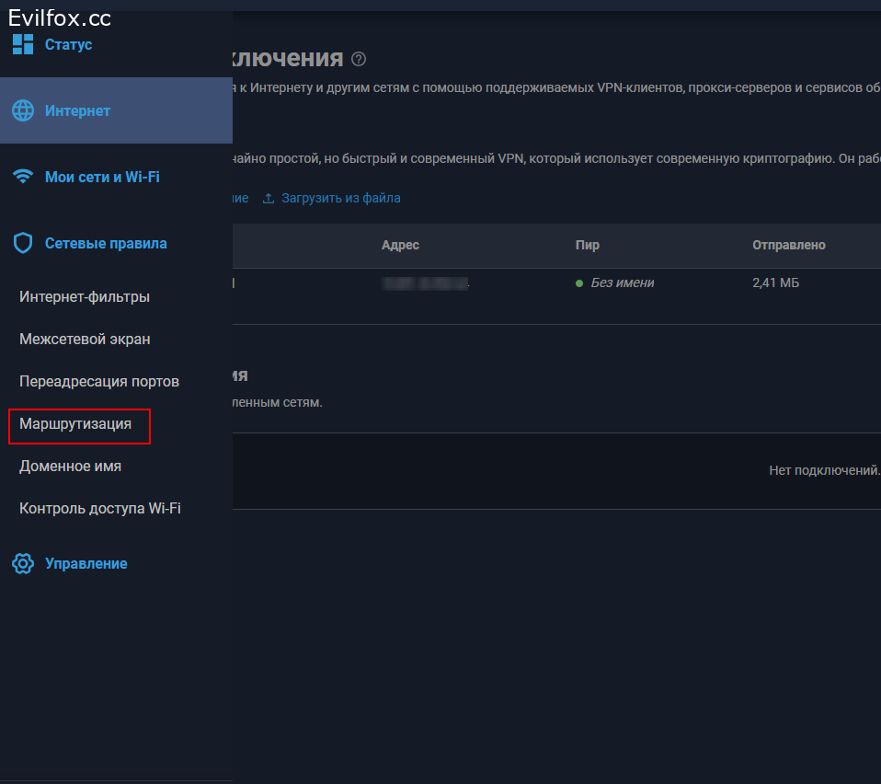Click the Wi-Fi signal icon

pos(23,177)
